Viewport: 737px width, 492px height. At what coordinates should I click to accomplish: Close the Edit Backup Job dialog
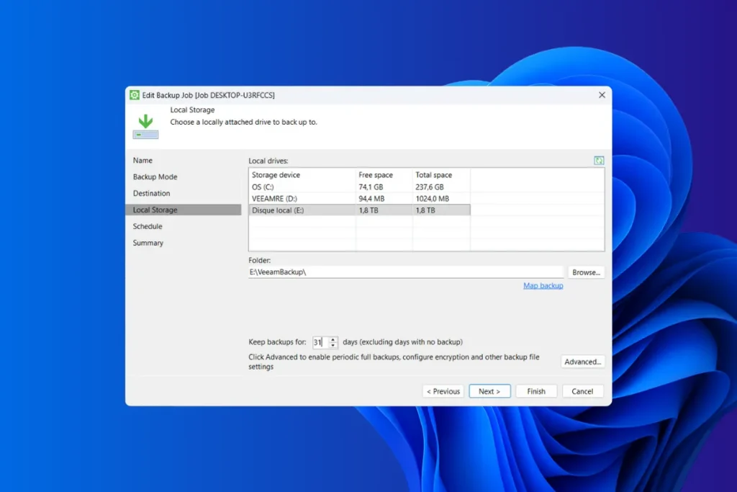pyautogui.click(x=602, y=95)
